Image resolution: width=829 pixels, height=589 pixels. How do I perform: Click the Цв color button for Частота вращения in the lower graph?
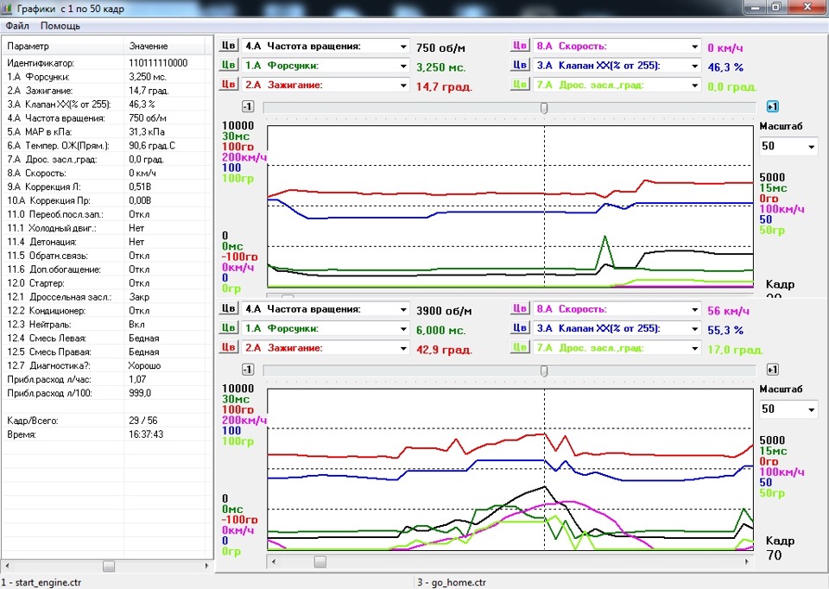(228, 308)
